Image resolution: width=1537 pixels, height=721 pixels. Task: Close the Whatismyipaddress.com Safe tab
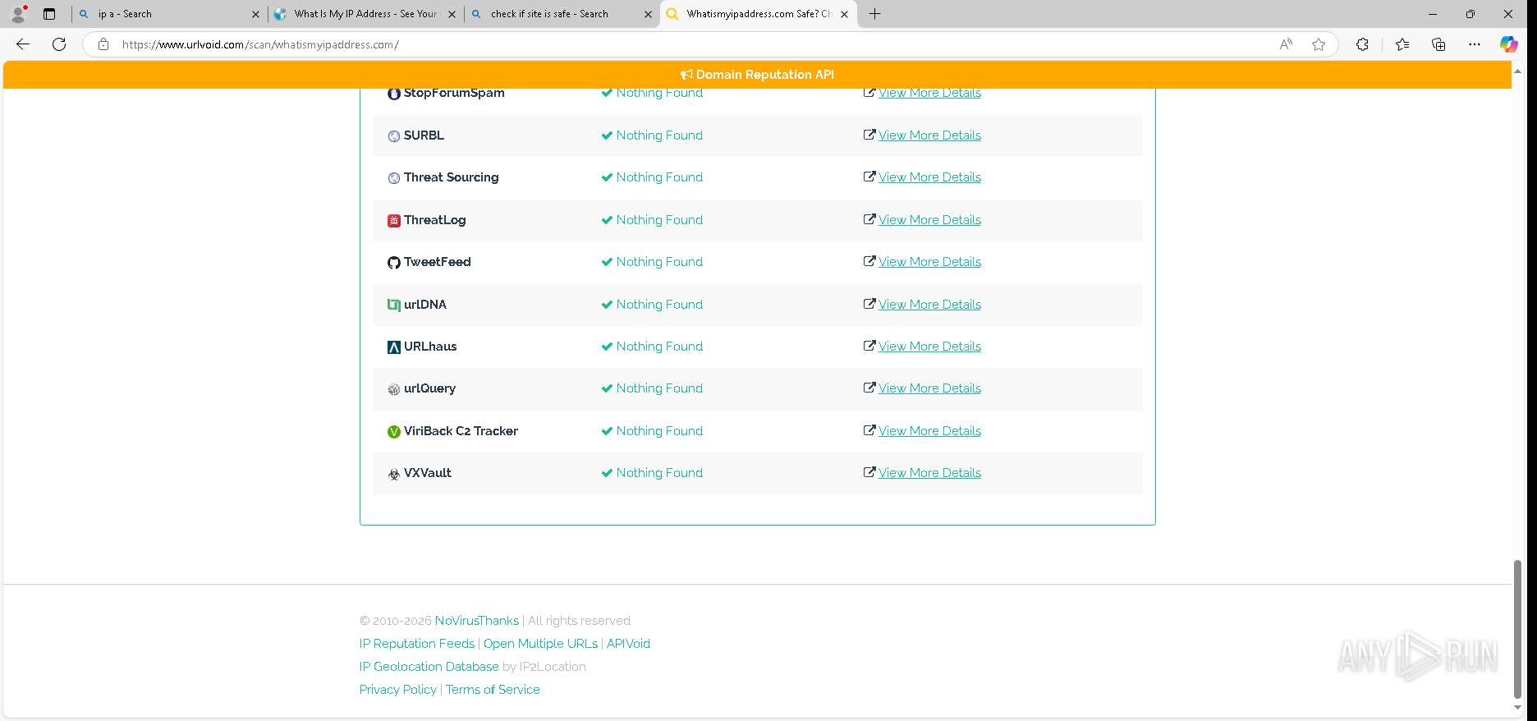click(844, 14)
